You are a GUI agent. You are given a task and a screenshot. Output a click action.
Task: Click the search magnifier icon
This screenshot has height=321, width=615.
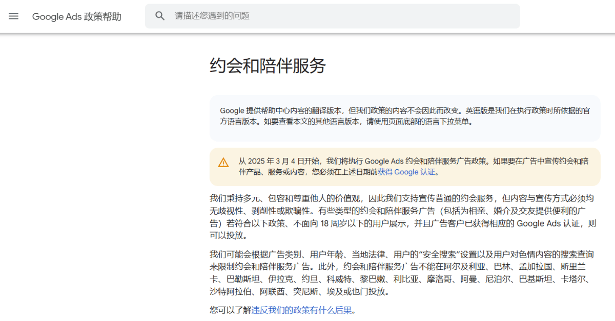pyautogui.click(x=160, y=16)
